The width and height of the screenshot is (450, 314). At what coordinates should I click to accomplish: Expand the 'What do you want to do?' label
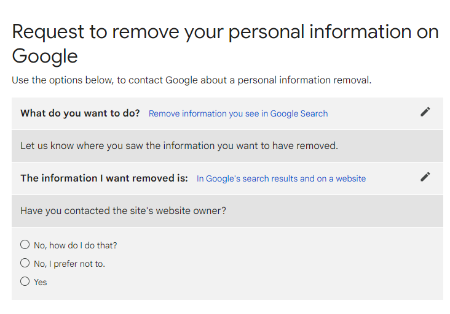80,113
